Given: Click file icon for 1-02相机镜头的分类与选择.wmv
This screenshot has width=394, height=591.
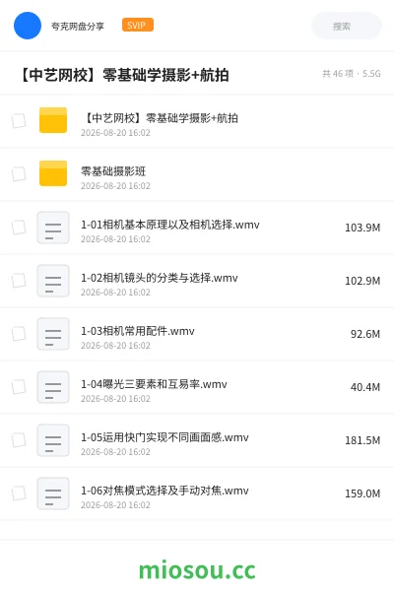Looking at the screenshot, I should (x=53, y=281).
